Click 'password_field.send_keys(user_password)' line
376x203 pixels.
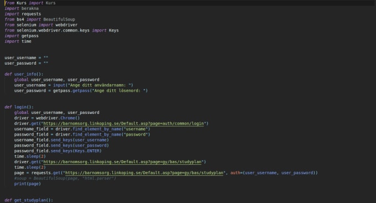(61, 145)
